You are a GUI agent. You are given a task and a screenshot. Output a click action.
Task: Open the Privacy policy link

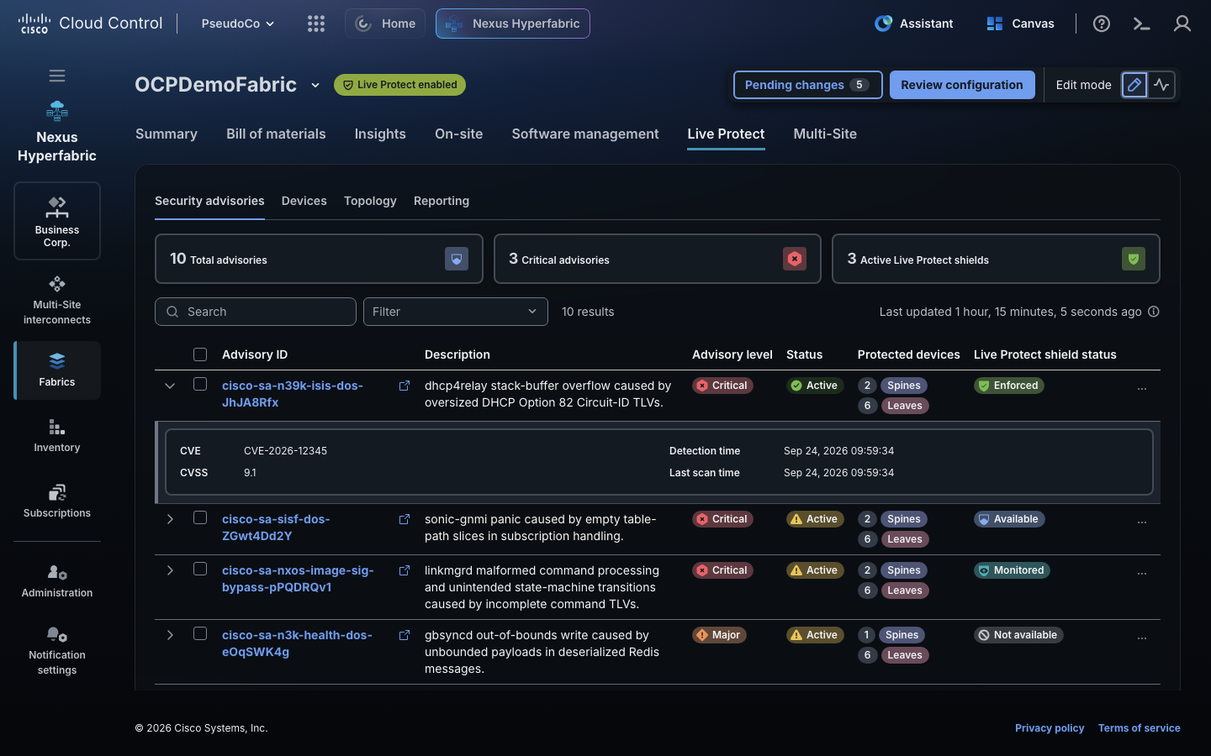[1050, 728]
